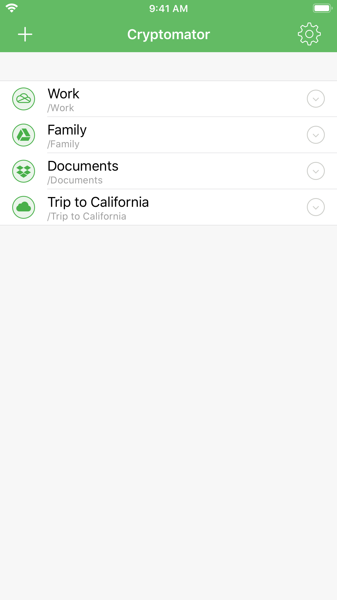Tap the 9:41 AM clock
Screen dimensions: 337x600
(168, 9)
